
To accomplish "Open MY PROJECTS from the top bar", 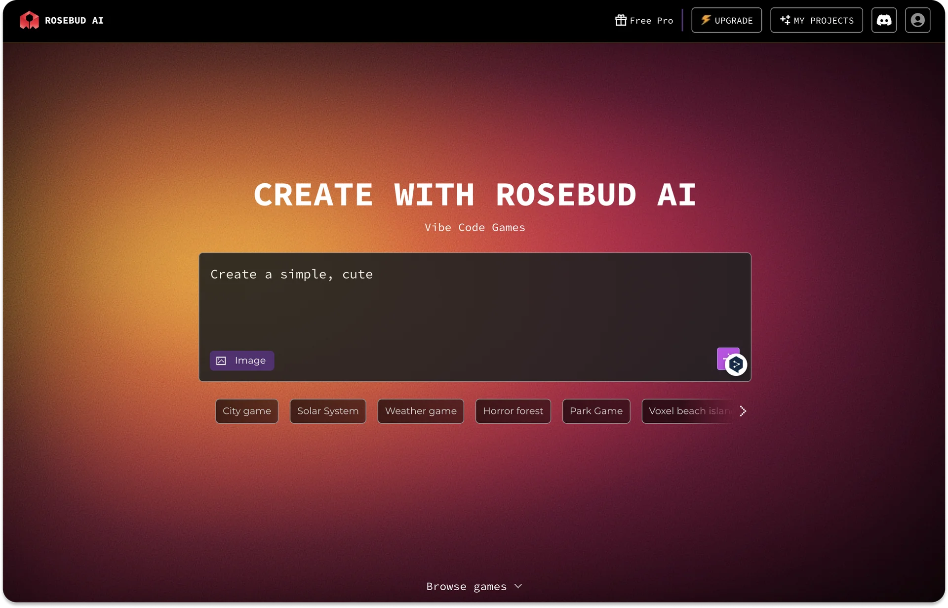I will coord(816,20).
